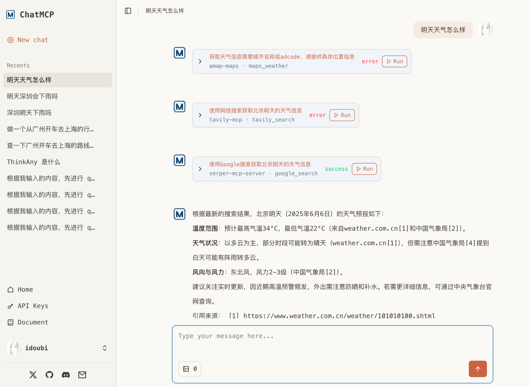The height and width of the screenshot is (387, 530).
Task: Click the 温度范围 bold heading
Action: click(205, 228)
